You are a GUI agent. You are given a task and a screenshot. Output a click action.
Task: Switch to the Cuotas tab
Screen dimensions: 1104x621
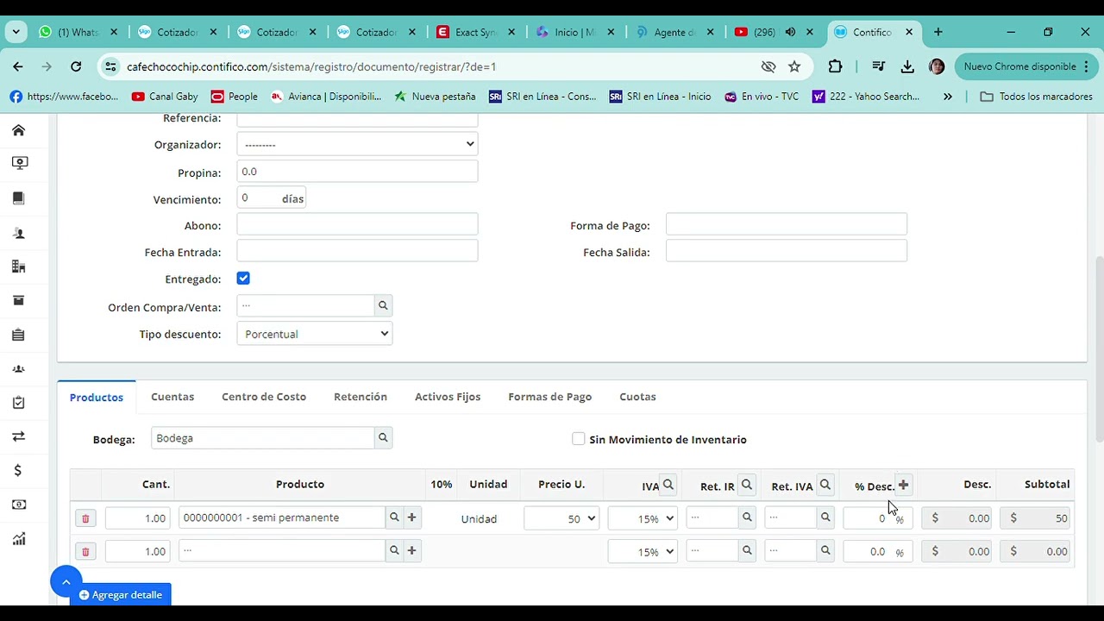(x=637, y=397)
